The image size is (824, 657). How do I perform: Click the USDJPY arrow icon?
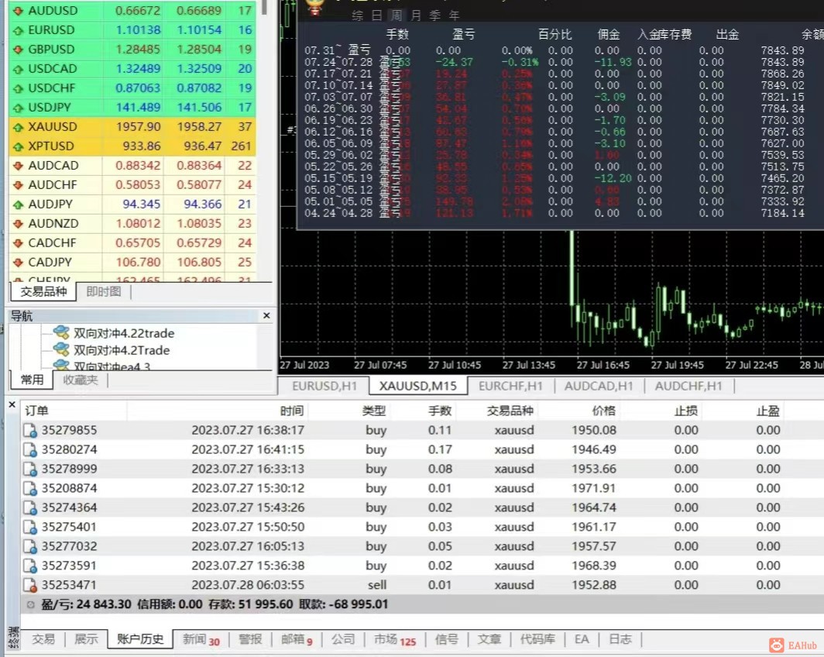pos(19,108)
